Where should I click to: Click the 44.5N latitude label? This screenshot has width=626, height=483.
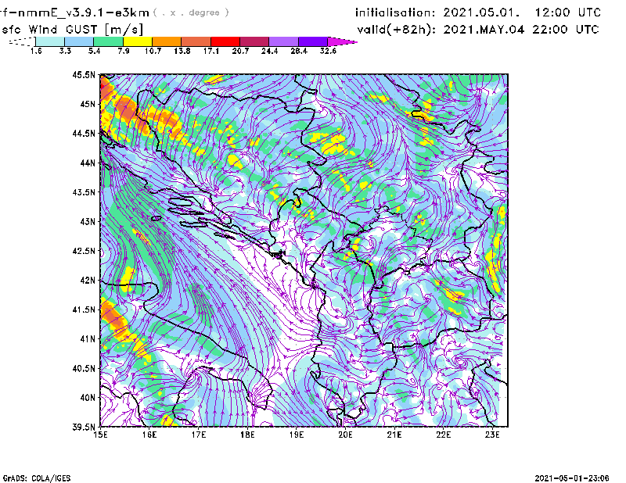click(x=84, y=133)
